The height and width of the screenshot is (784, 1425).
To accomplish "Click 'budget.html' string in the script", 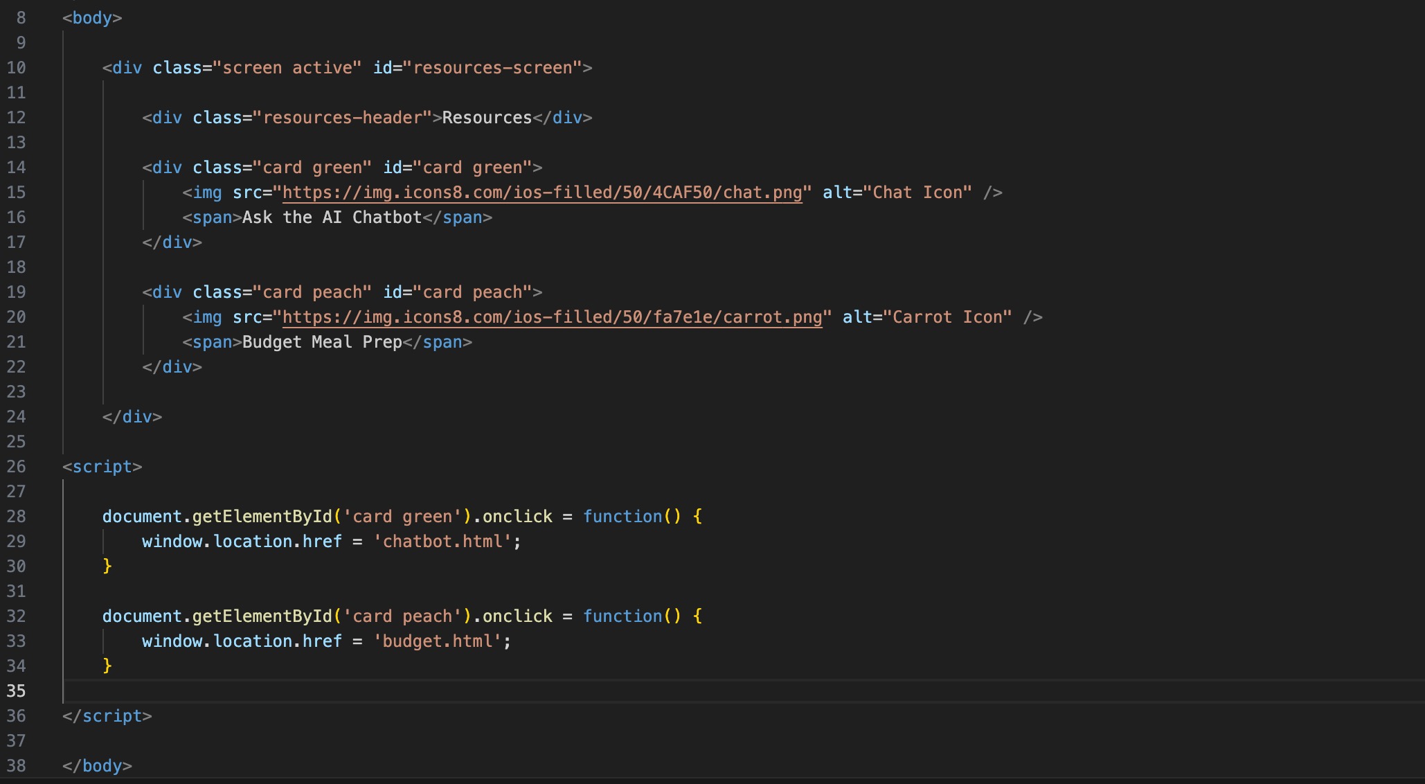I will tap(438, 641).
